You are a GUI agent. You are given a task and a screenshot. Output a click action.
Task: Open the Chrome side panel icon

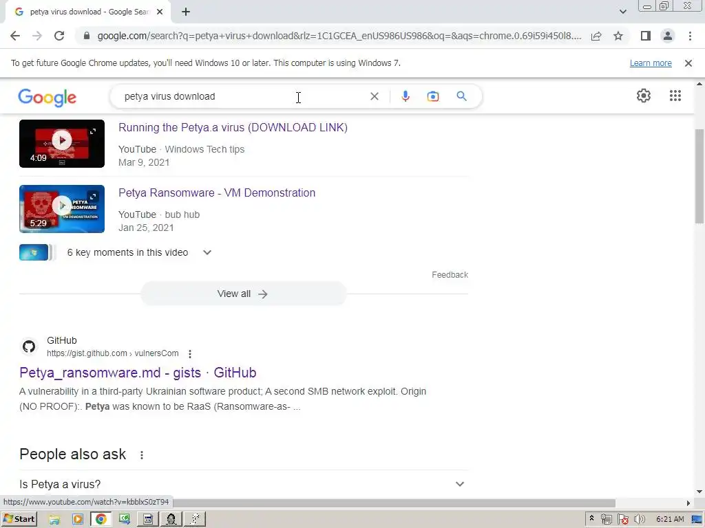pyautogui.click(x=646, y=36)
